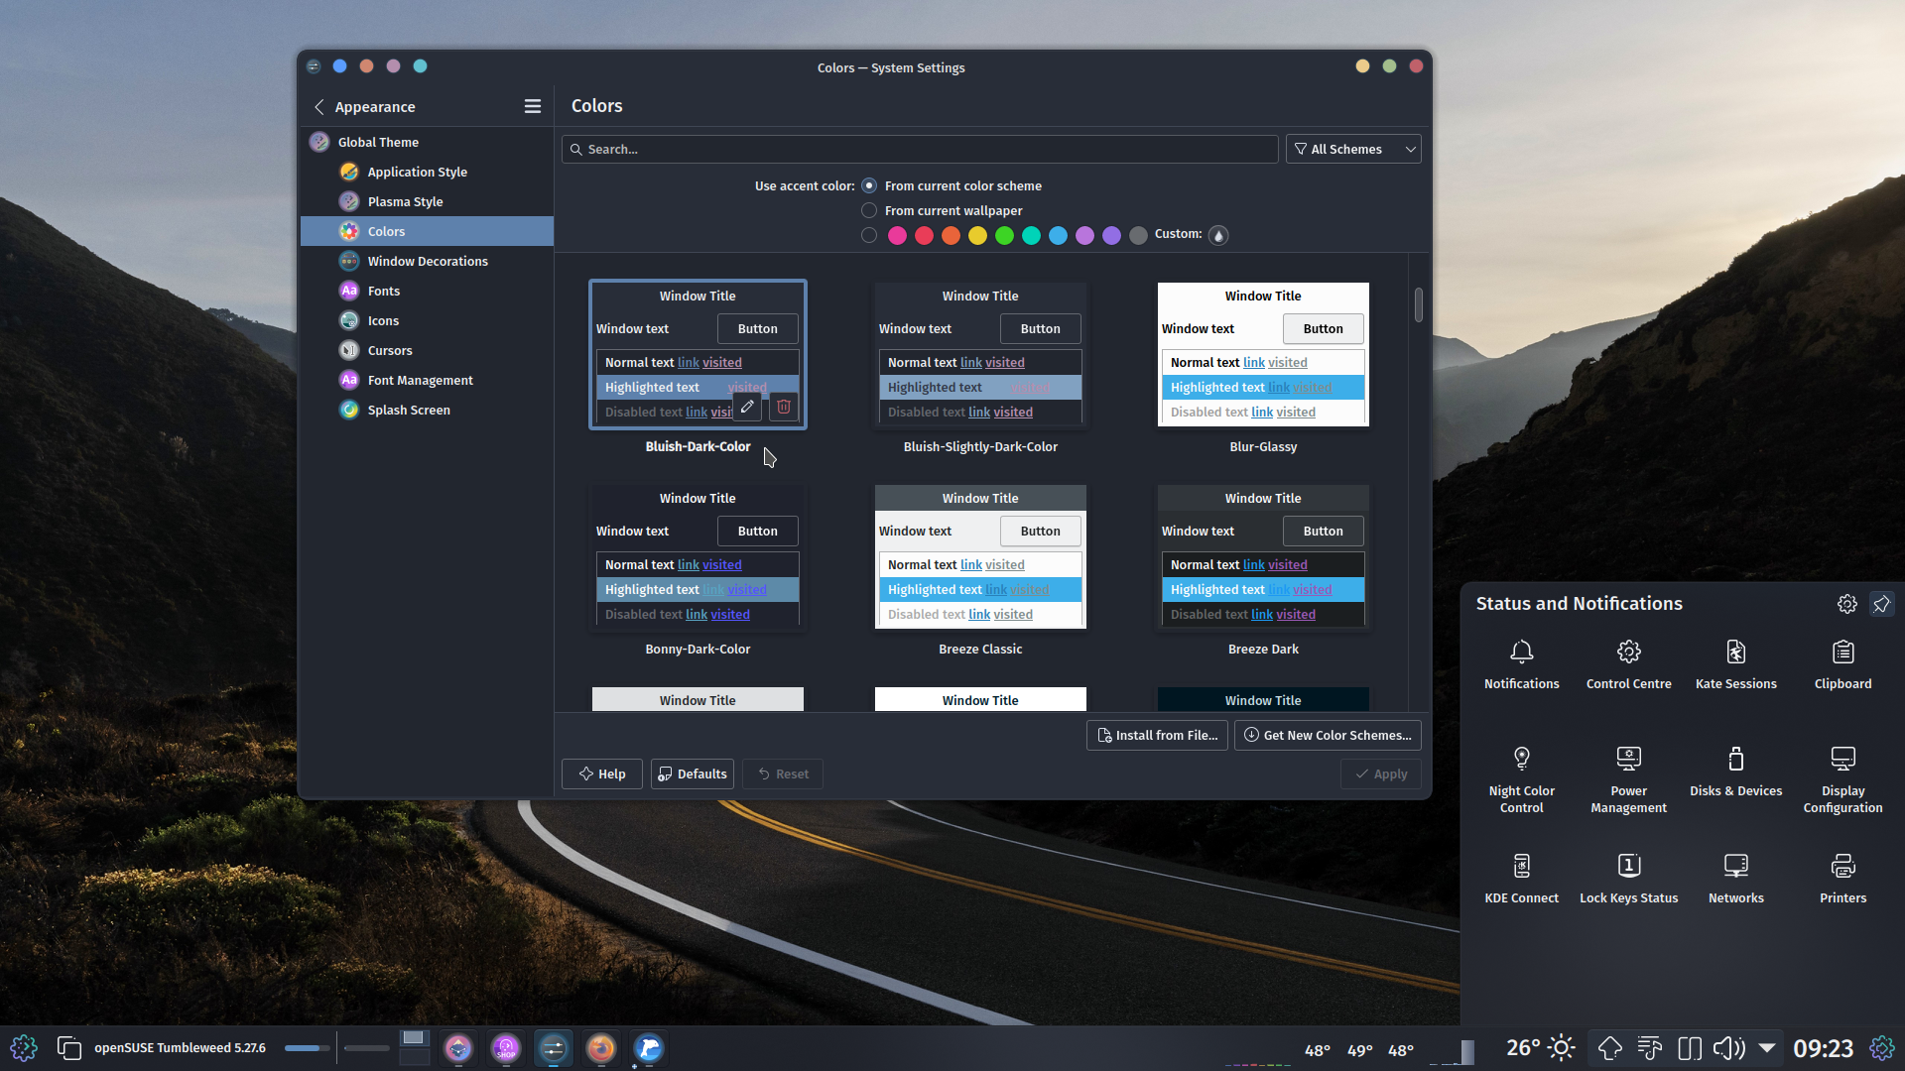Click the Apply button
The image size is (1905, 1071).
1380,773
